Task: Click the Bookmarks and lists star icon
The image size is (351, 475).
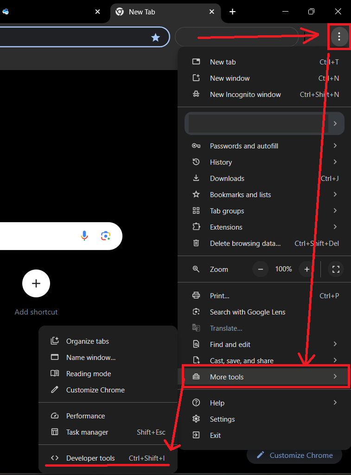Action: [x=196, y=194]
